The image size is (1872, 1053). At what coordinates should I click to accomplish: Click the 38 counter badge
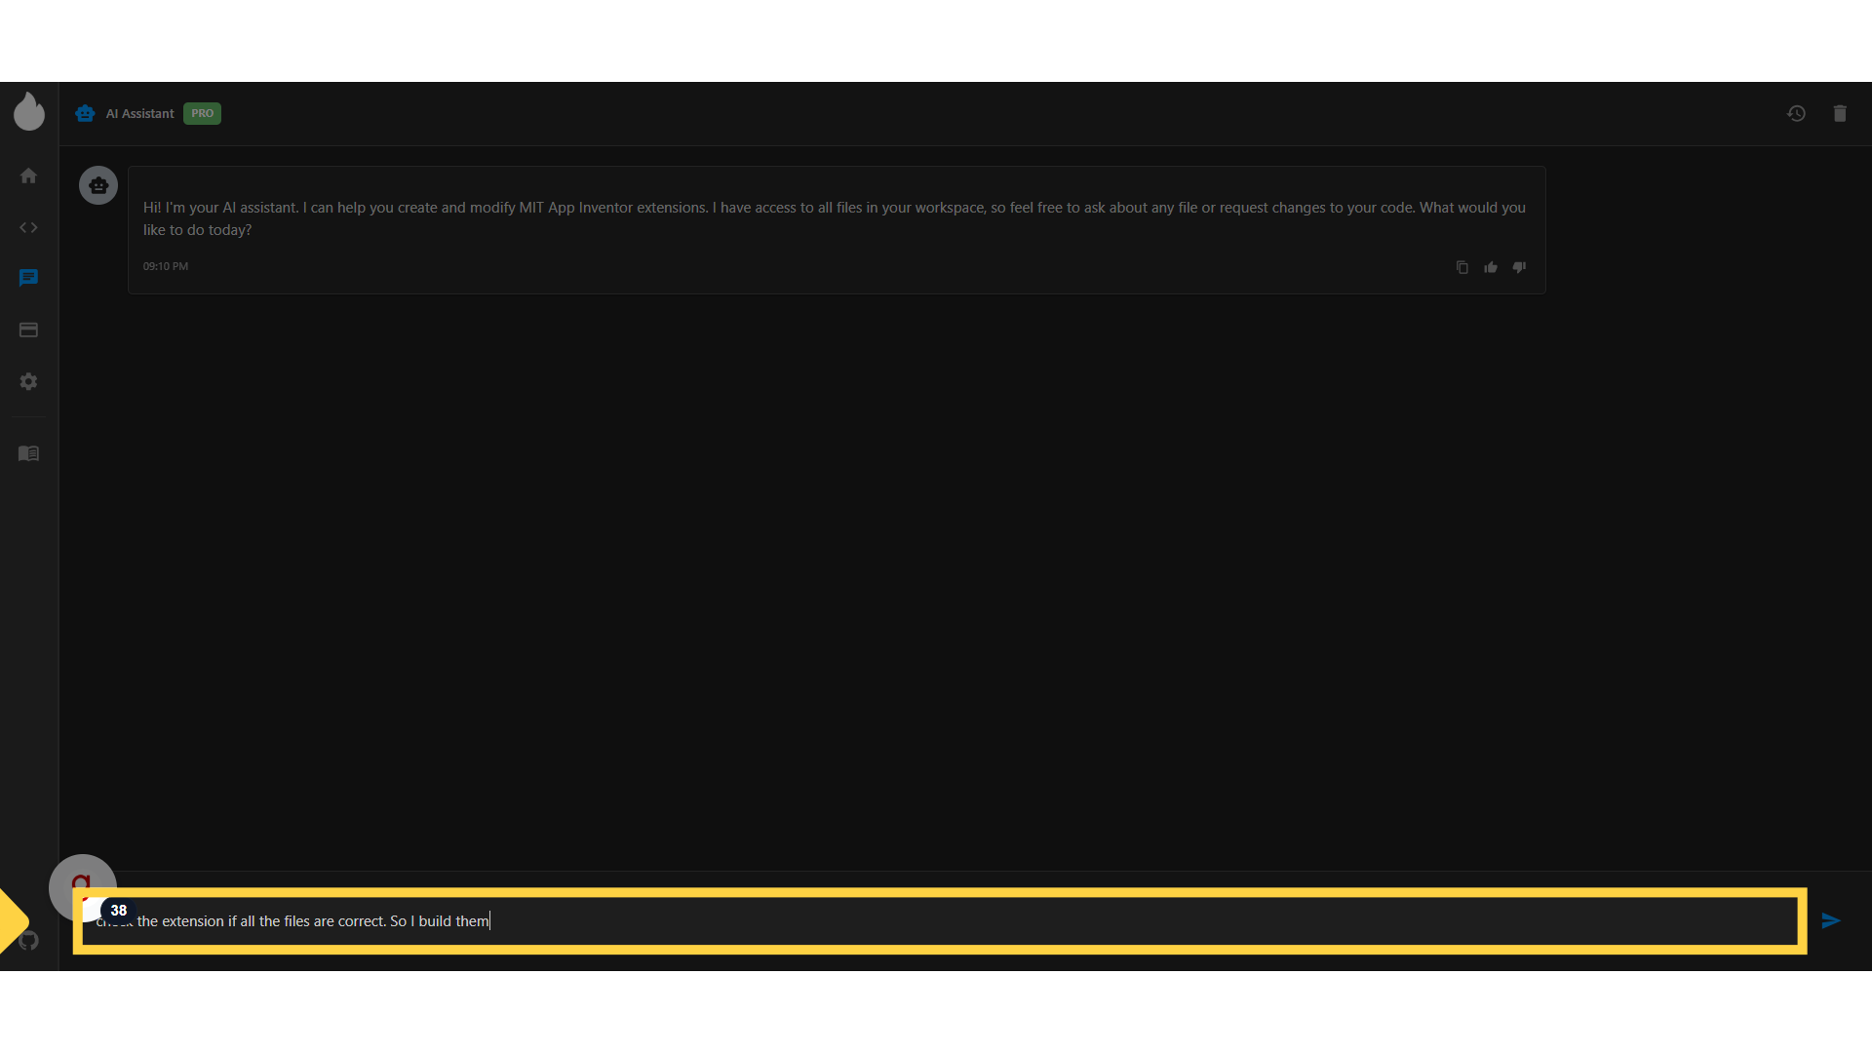tap(118, 910)
